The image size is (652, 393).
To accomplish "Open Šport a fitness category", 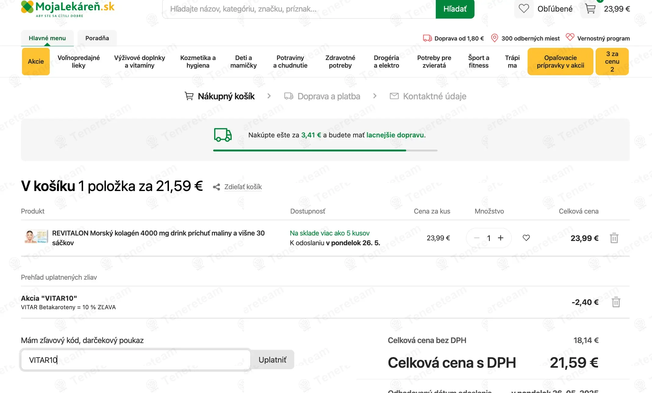I will click(478, 62).
